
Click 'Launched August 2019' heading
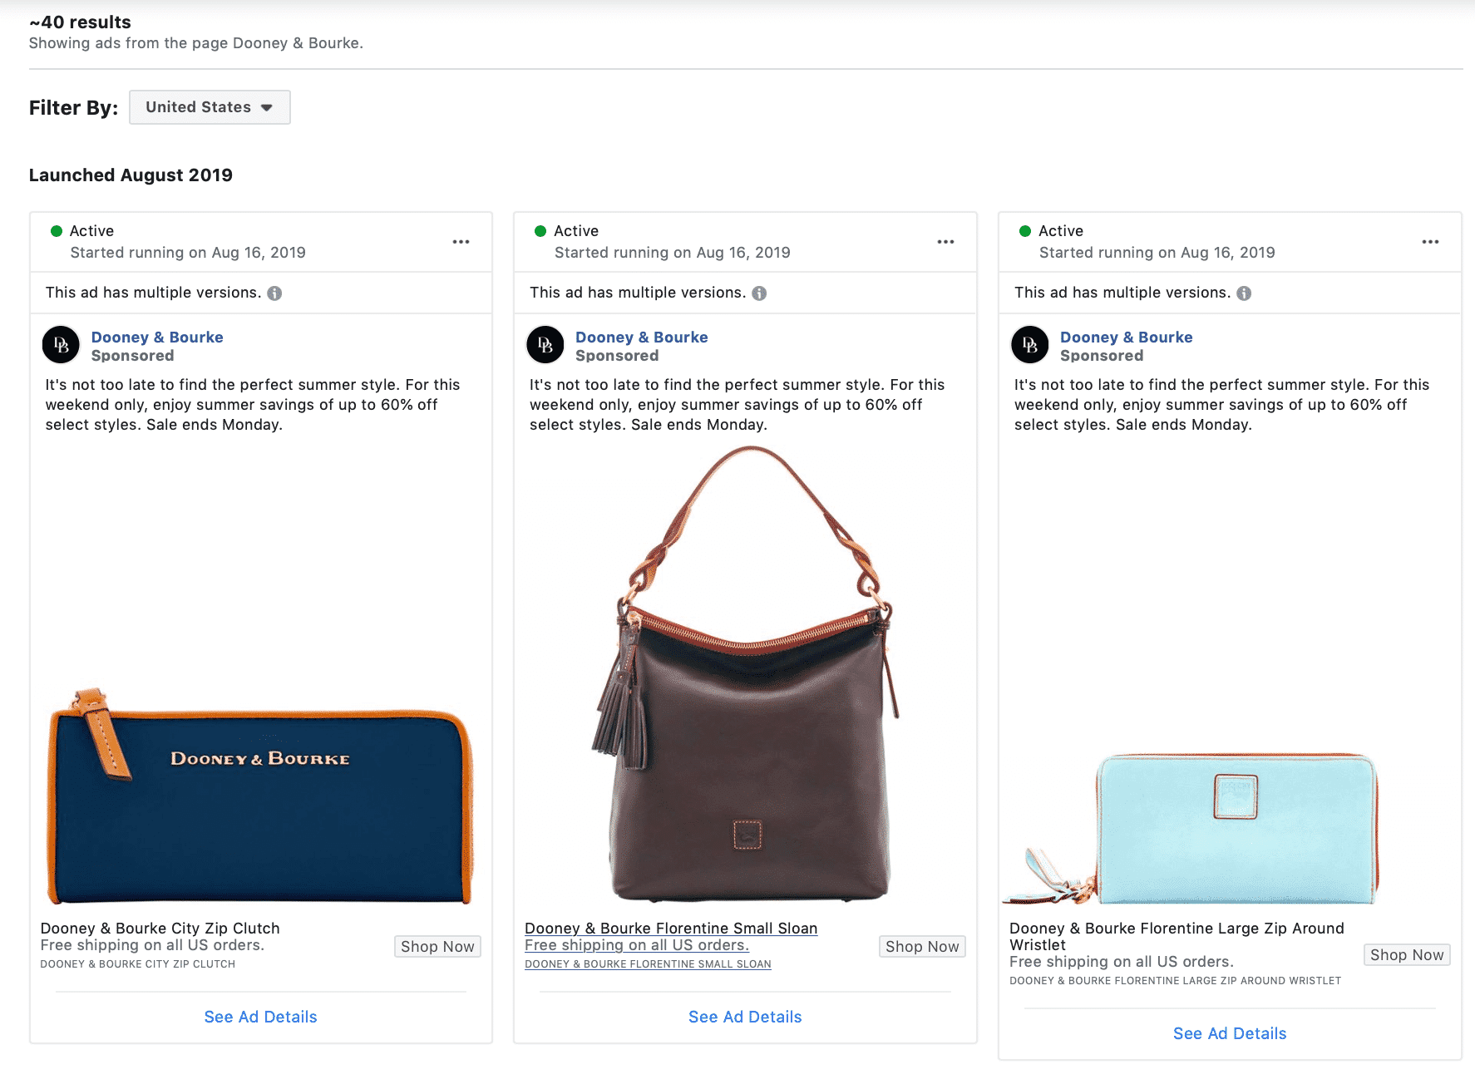tap(131, 175)
